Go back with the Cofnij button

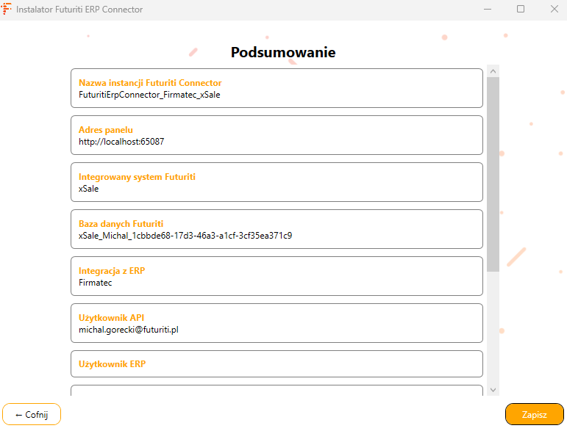(32, 414)
